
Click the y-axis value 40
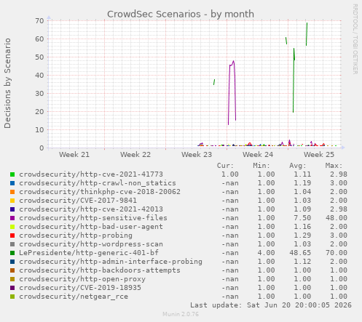(x=39, y=76)
